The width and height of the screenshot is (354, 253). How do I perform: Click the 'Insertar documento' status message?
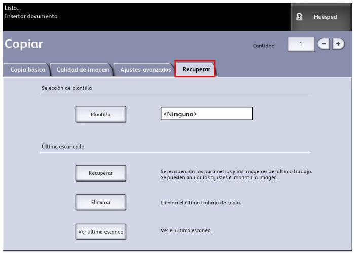point(31,16)
